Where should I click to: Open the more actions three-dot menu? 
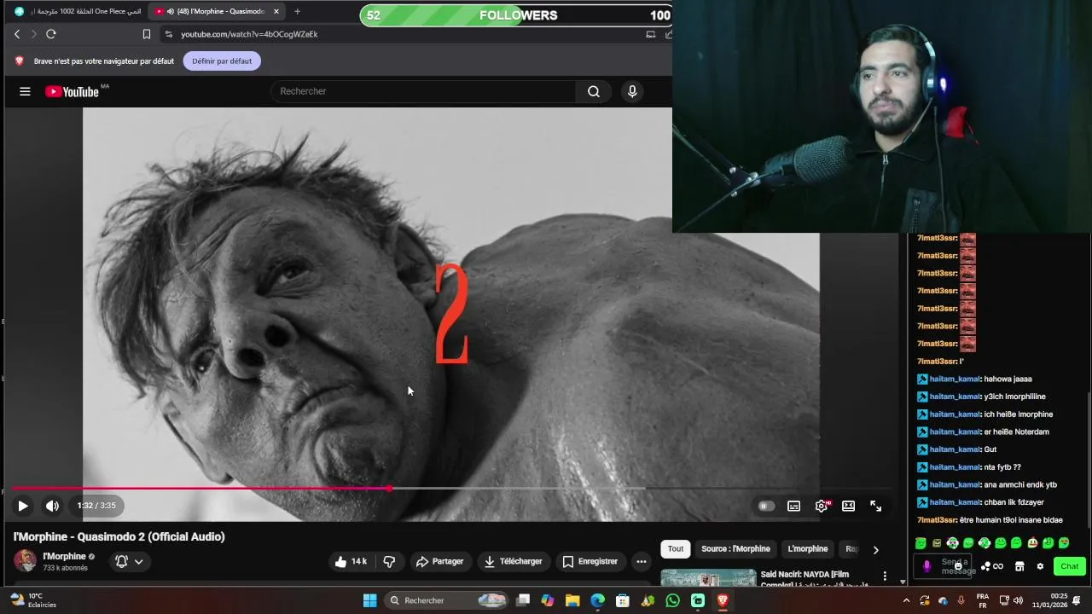pos(642,561)
